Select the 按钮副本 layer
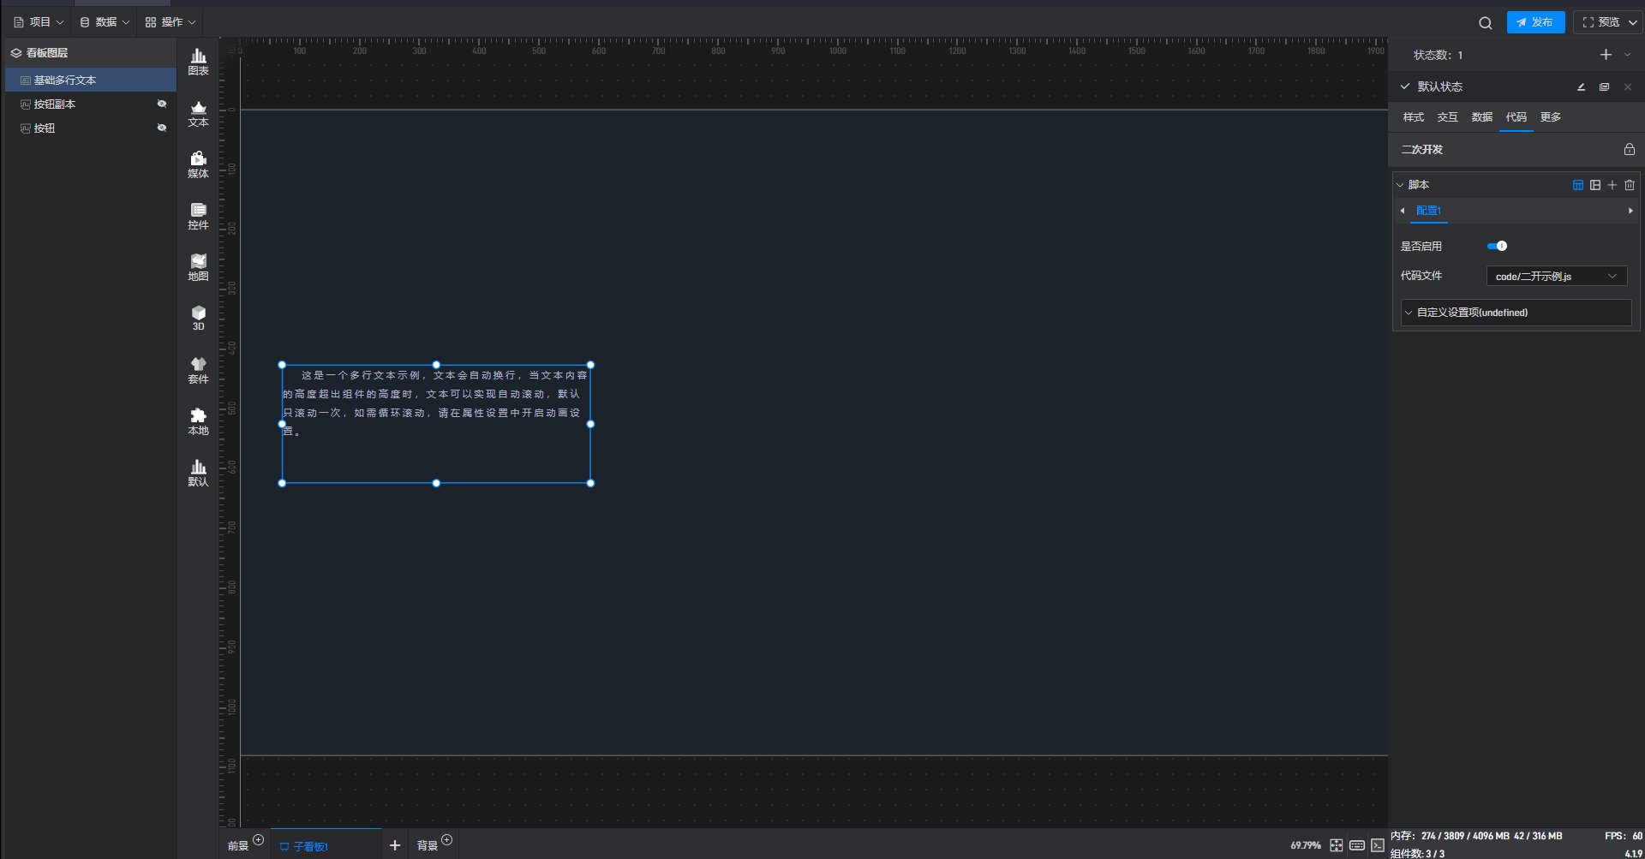 click(x=91, y=104)
